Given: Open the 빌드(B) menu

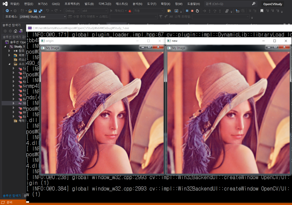Looking at the screenshot, I should [x=89, y=4].
